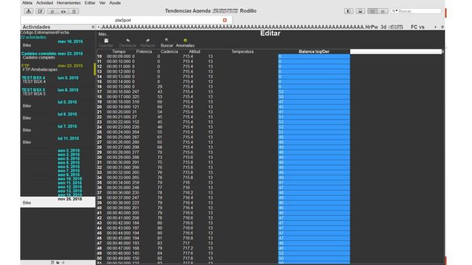Image resolution: width=472 pixels, height=265 pixels.
Task: Expand the Más... options in editor
Action: (x=103, y=33)
